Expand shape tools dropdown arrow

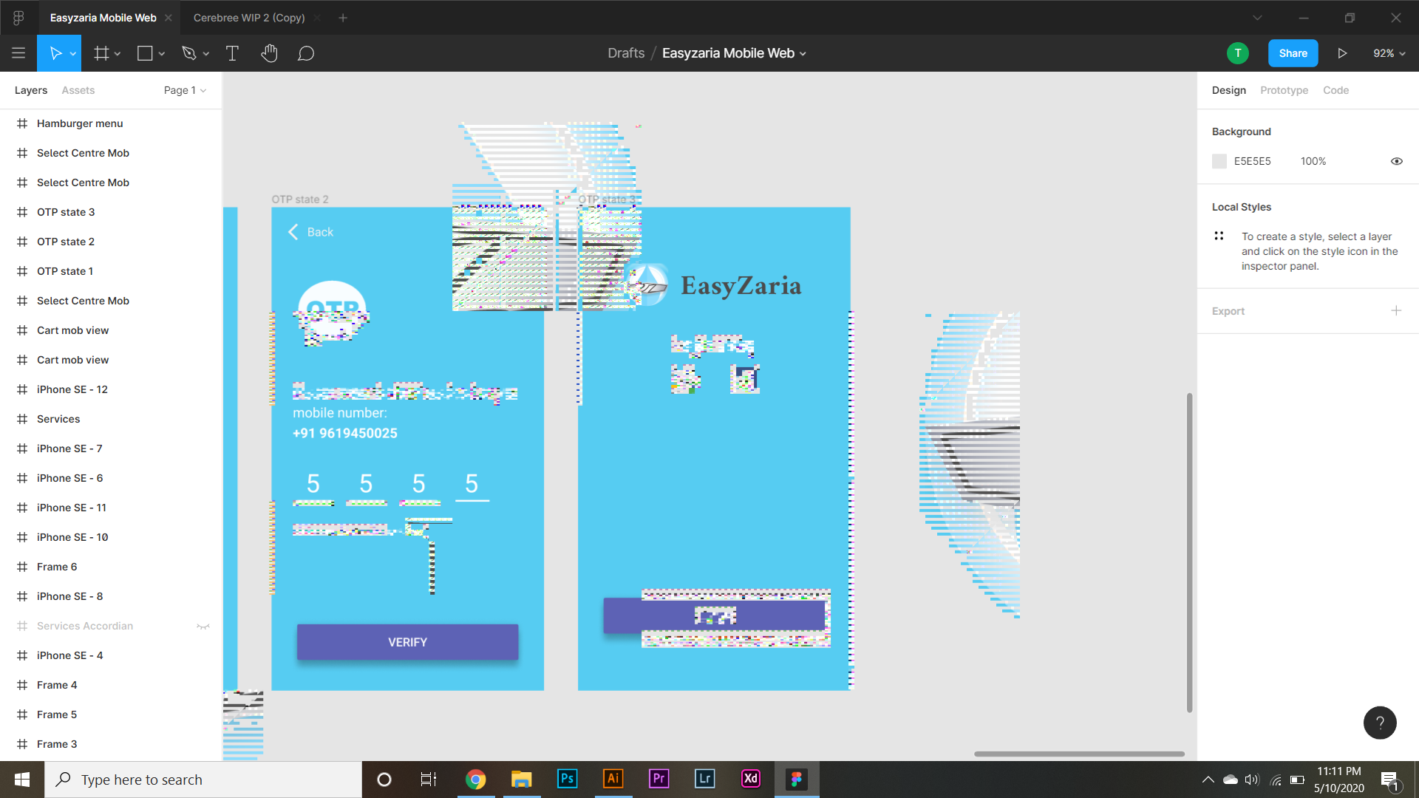click(x=161, y=54)
